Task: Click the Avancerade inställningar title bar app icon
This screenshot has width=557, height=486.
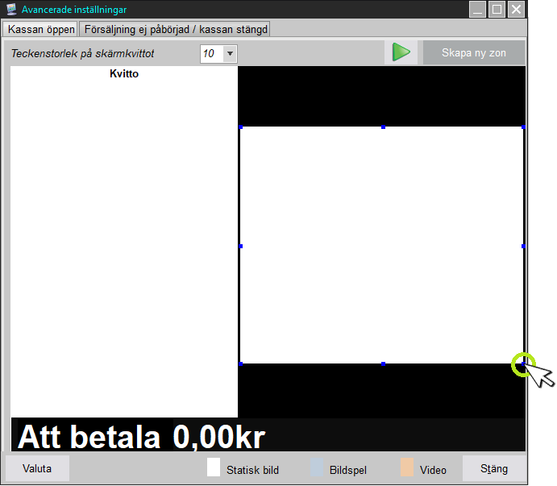Action: (11, 10)
